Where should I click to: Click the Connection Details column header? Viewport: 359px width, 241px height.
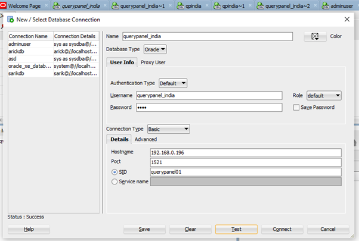(76, 36)
